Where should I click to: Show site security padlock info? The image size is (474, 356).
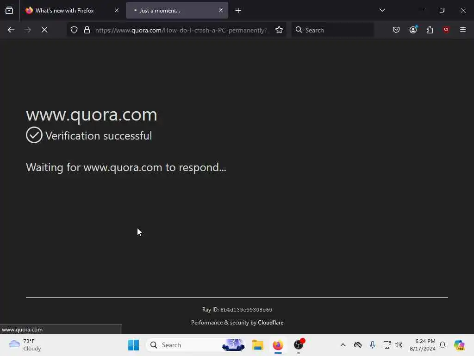coord(87,30)
